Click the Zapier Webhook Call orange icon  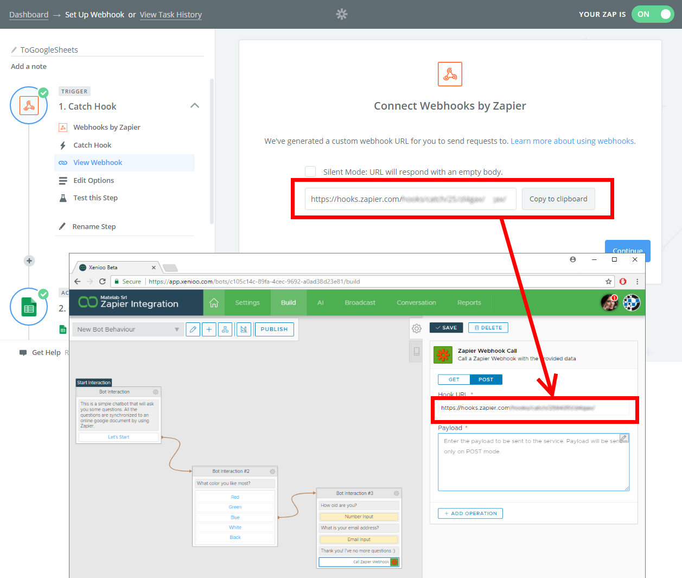click(x=443, y=355)
